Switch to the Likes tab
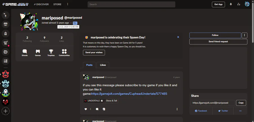This screenshot has height=122, width=254. pyautogui.click(x=103, y=65)
